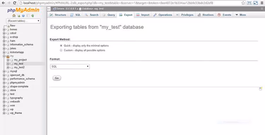Image resolution: width=265 pixels, height=135 pixels.
Task: Click database icon next to mysql
Action: [8, 72]
